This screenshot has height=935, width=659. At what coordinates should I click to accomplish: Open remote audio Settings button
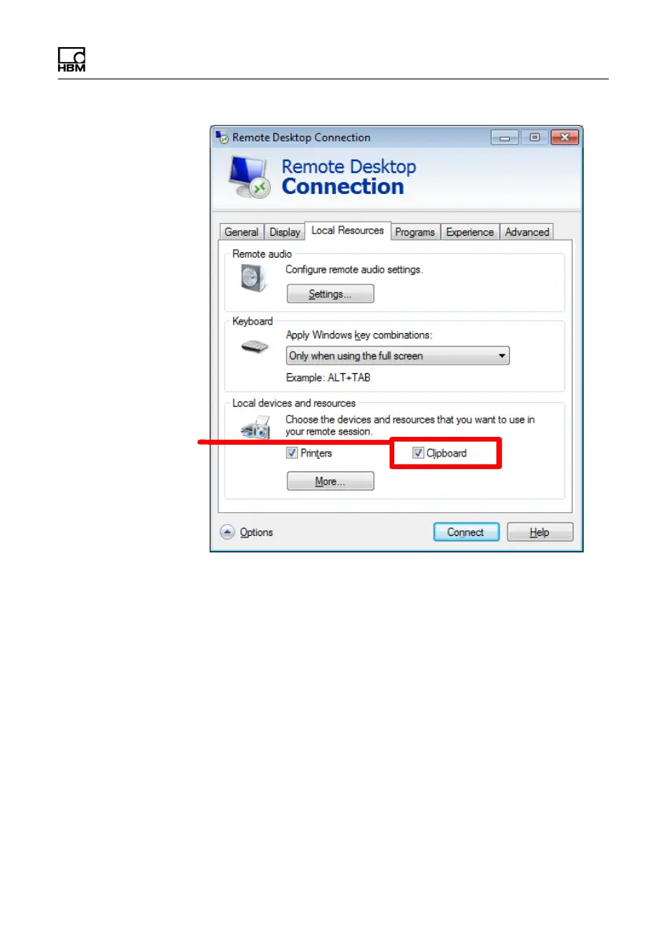click(x=330, y=294)
